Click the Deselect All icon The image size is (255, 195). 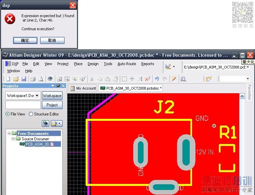click(140, 79)
